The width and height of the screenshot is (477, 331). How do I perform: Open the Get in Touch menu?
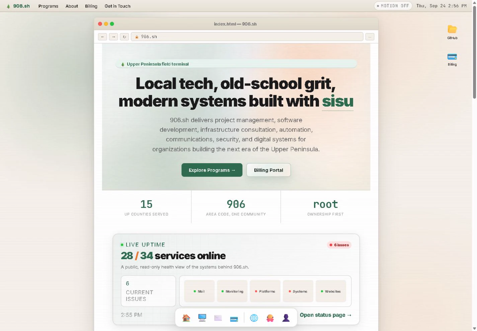pyautogui.click(x=117, y=6)
